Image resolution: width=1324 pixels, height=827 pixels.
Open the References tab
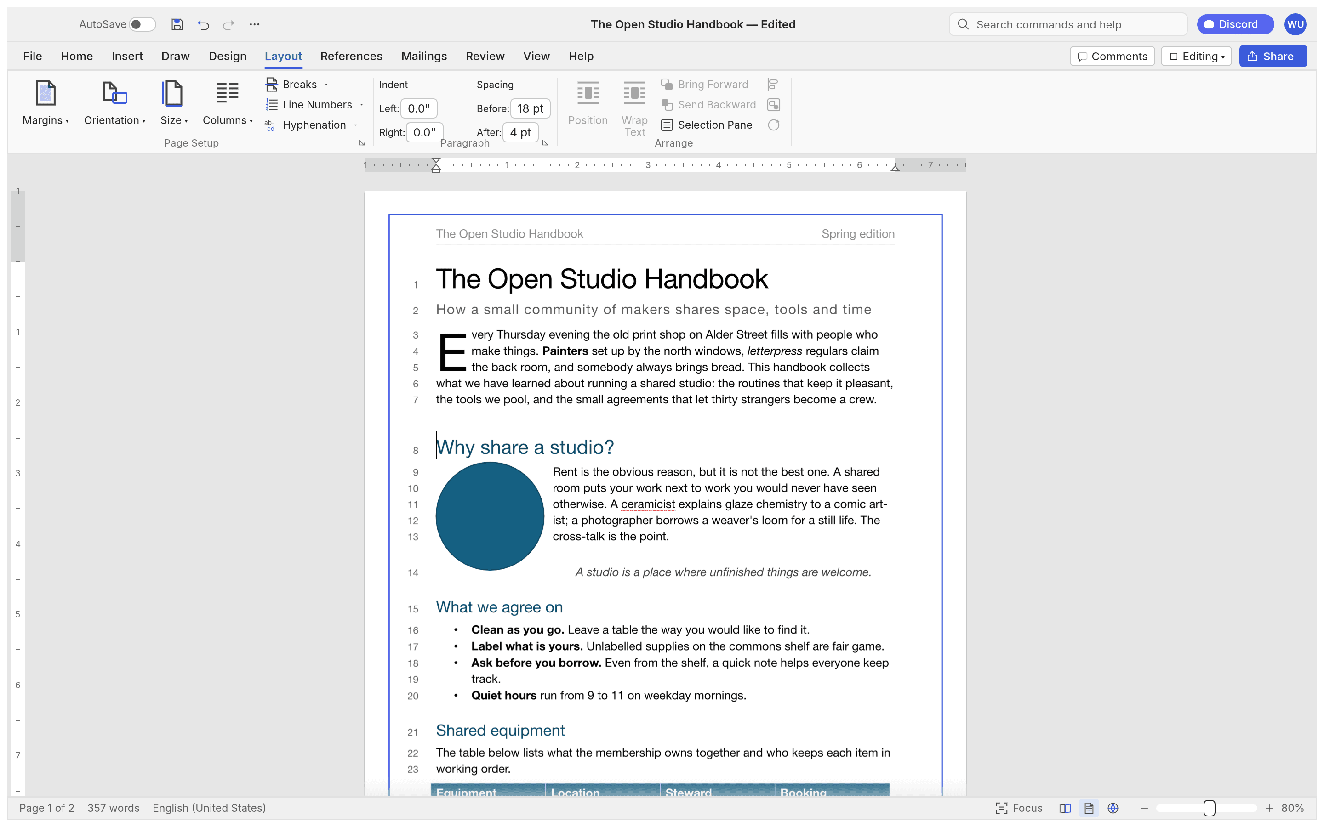pos(351,57)
